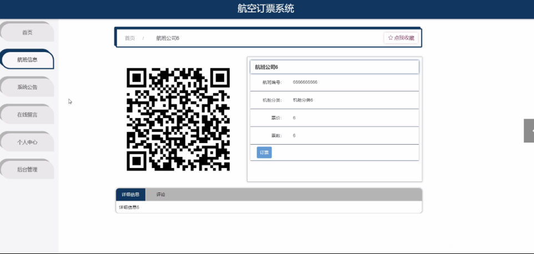The height and width of the screenshot is (254, 534).
Task: Click the 点我收藏 favorite button
Action: click(x=401, y=38)
